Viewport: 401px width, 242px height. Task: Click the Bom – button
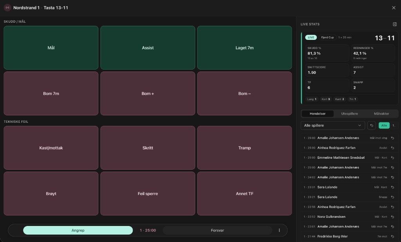[x=244, y=93]
